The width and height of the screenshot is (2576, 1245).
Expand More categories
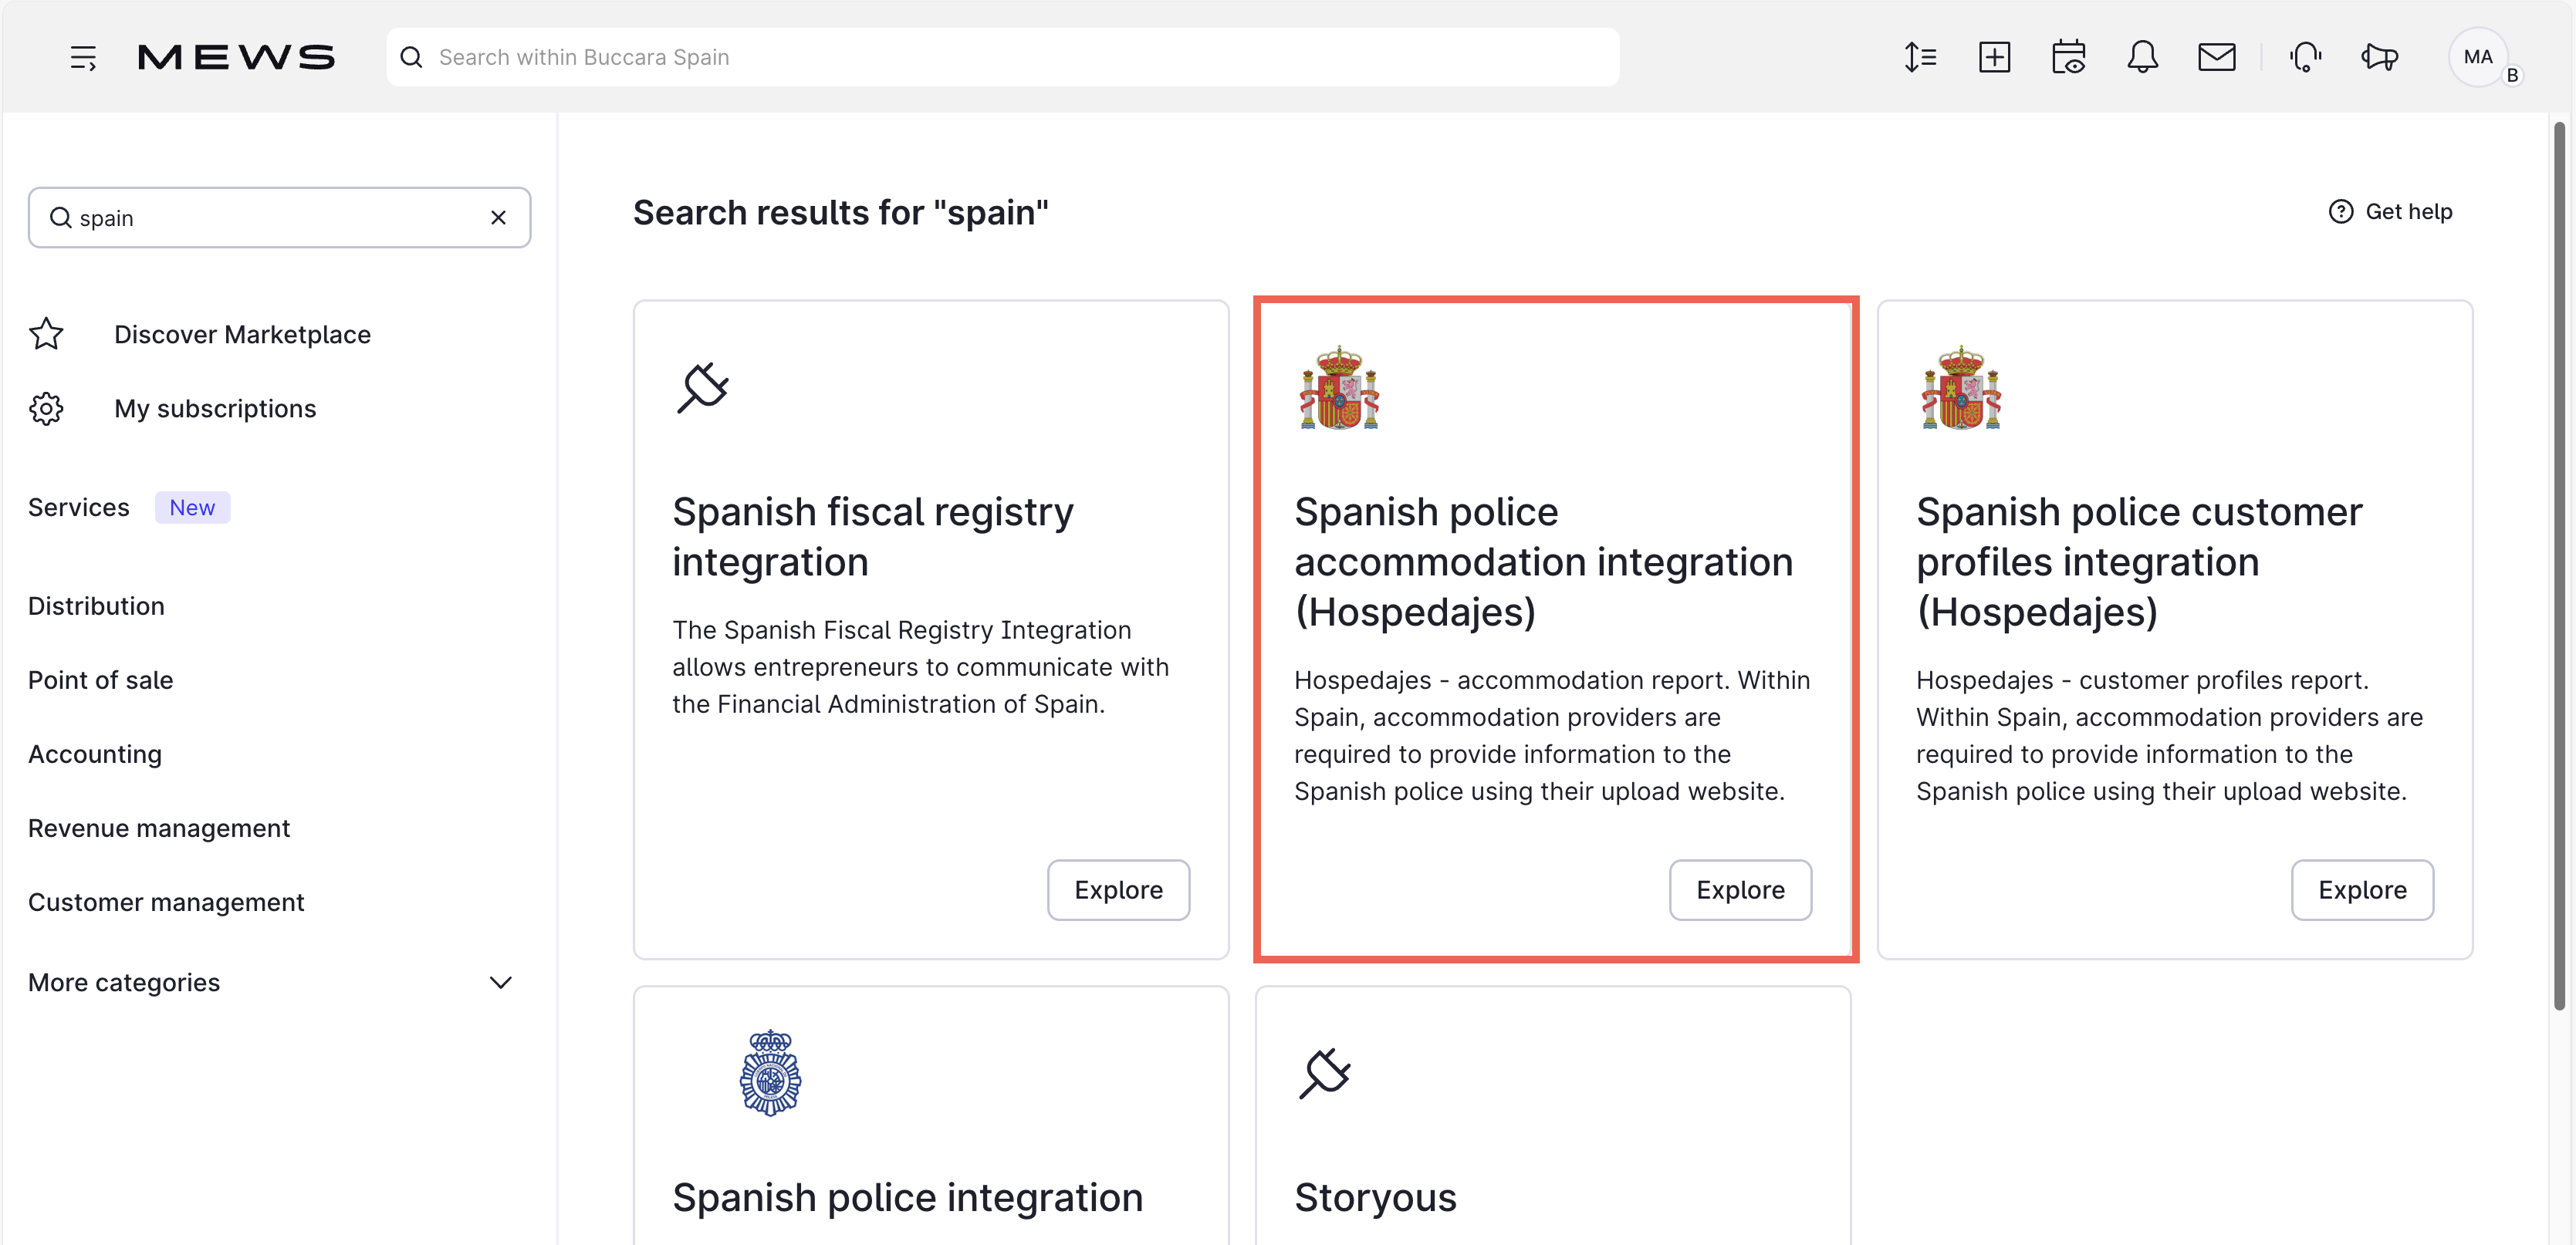(271, 982)
